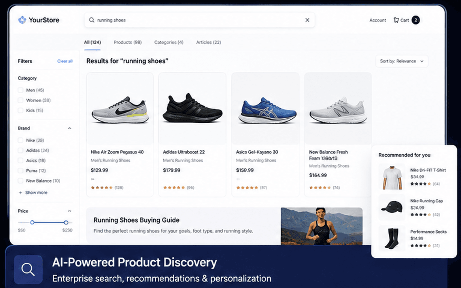
Task: Switch to the Products (98) tab
Action: point(128,42)
